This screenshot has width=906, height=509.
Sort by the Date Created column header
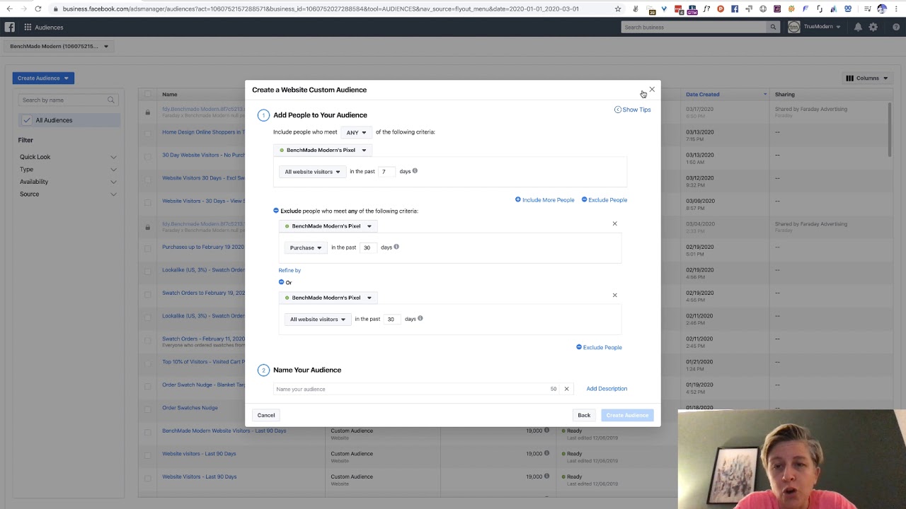tap(702, 94)
